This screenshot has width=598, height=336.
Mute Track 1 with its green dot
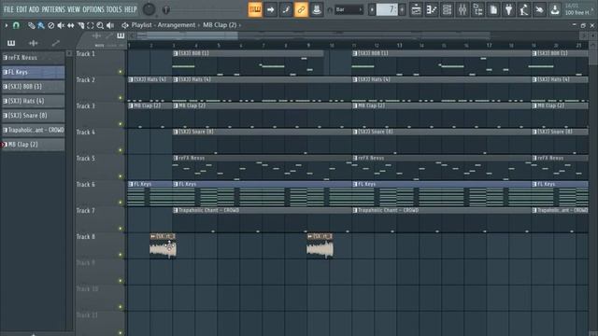121,72
